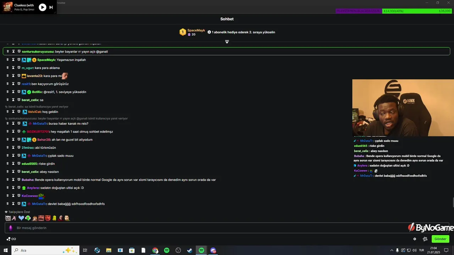Screen dimensions: 454x255
Task: Open Task View in the taskbar
Action: coord(85,250)
